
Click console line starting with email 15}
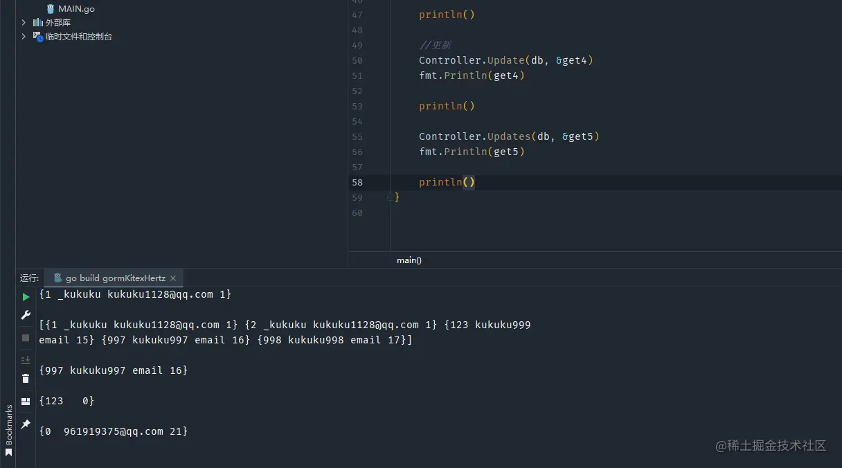tap(226, 340)
